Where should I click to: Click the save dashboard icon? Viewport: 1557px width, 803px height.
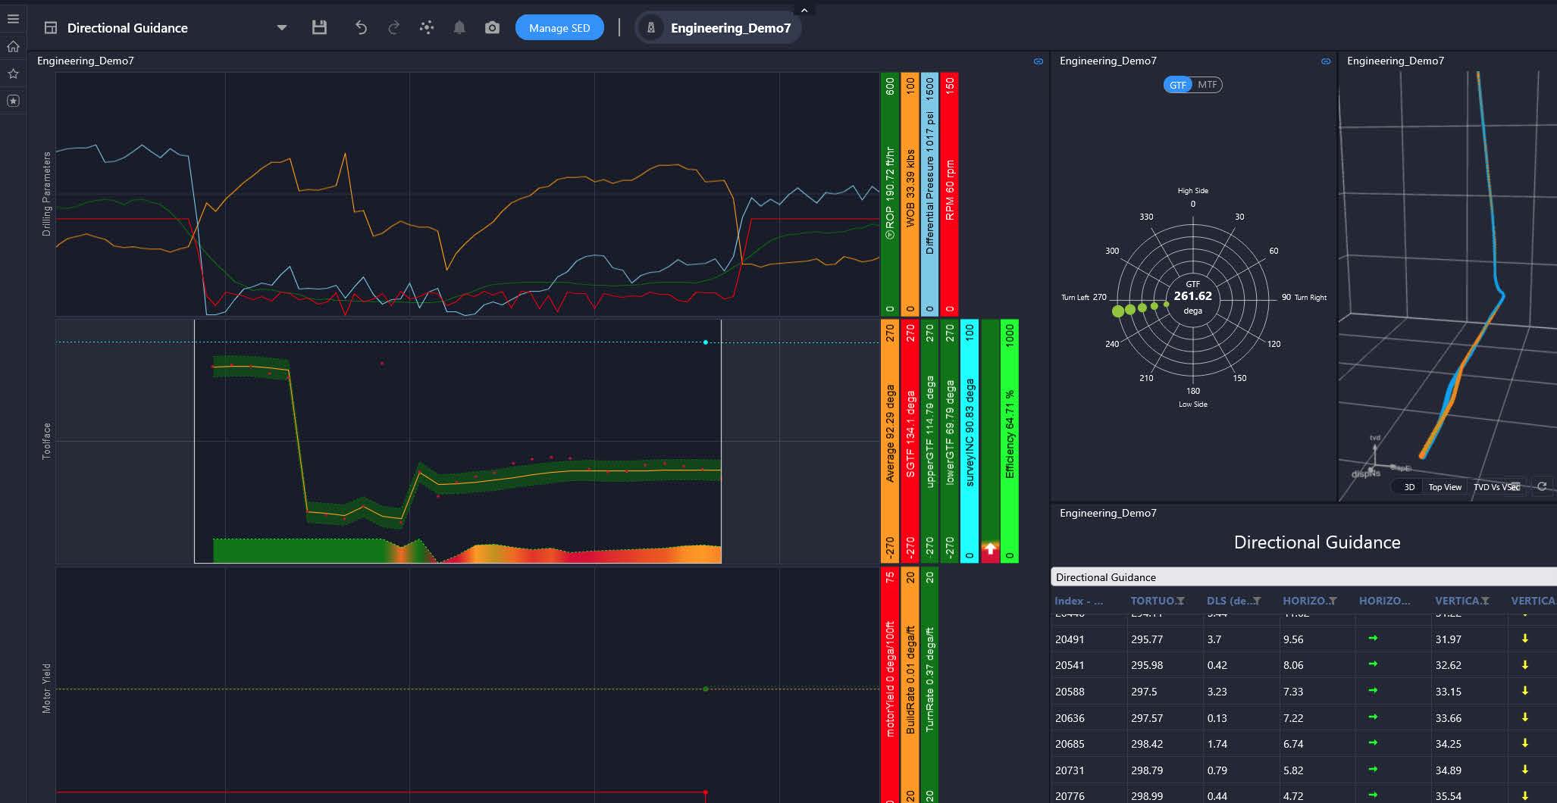tap(319, 28)
